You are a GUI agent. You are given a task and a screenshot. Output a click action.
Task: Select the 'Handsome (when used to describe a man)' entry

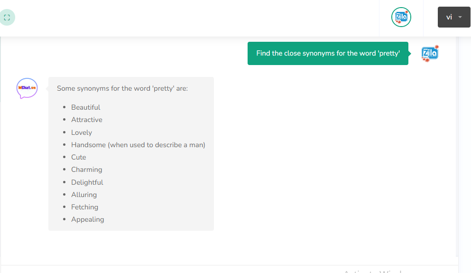[138, 145]
